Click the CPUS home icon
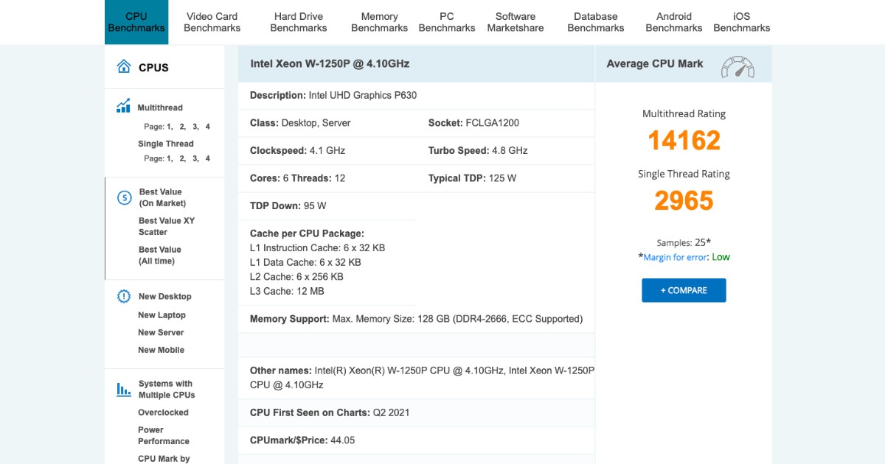The image size is (885, 464). click(124, 66)
